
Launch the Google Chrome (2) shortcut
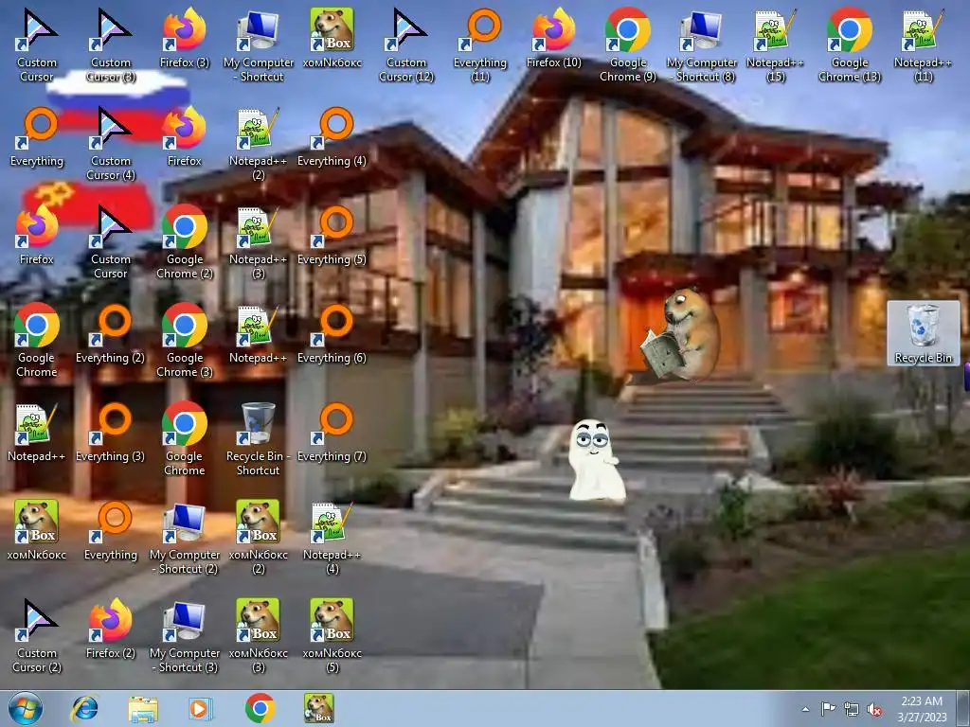click(x=185, y=241)
